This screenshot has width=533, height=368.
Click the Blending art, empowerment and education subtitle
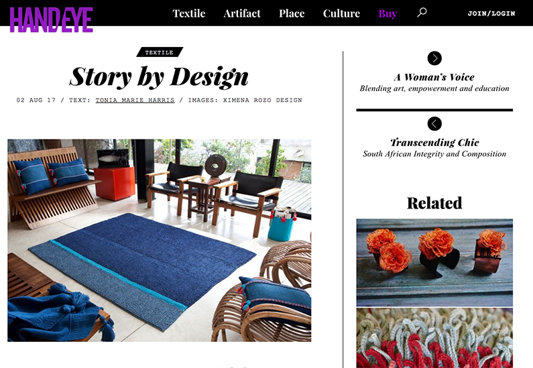click(x=434, y=88)
